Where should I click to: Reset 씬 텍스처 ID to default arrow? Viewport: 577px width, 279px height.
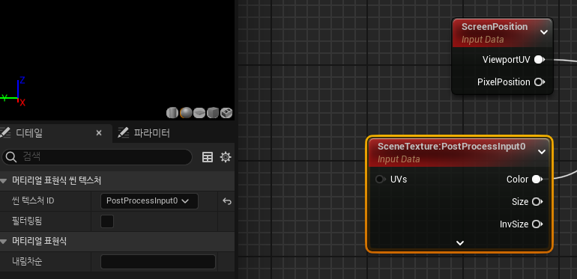(x=227, y=201)
